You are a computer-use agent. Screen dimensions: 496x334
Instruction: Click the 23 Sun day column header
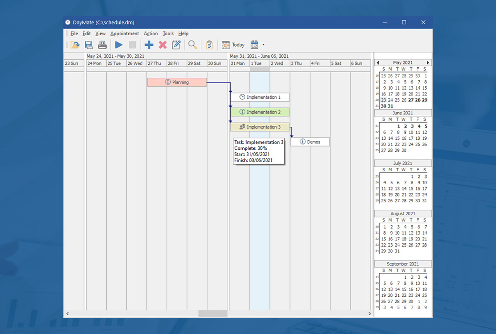[74, 63]
